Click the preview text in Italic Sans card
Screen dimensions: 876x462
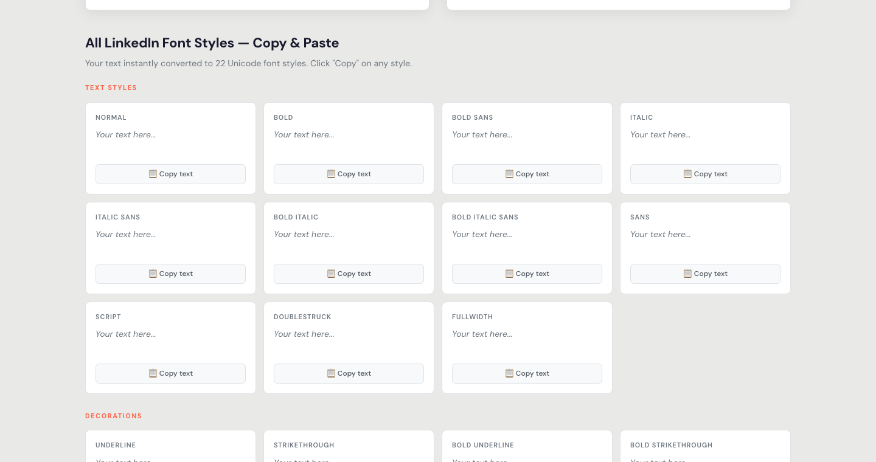(126, 234)
